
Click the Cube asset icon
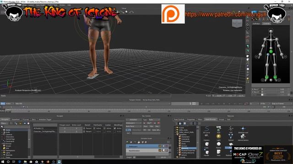206,145
